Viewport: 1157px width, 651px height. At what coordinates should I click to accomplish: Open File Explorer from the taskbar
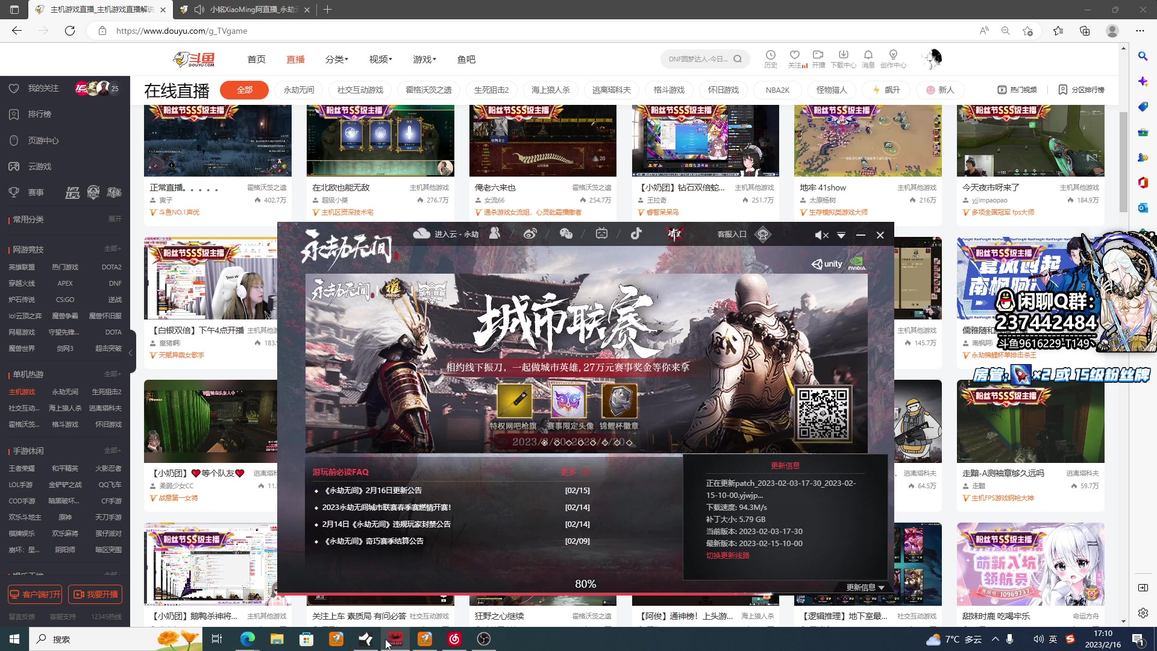point(277,639)
